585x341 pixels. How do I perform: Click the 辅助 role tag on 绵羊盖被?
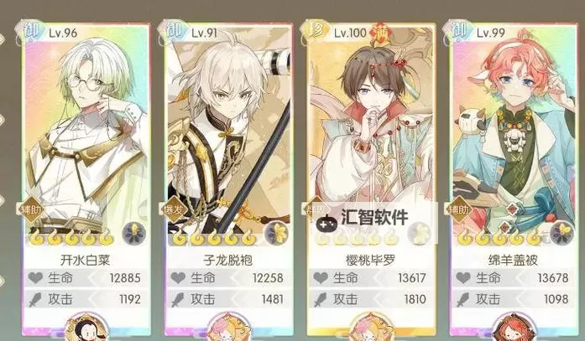tap(459, 209)
